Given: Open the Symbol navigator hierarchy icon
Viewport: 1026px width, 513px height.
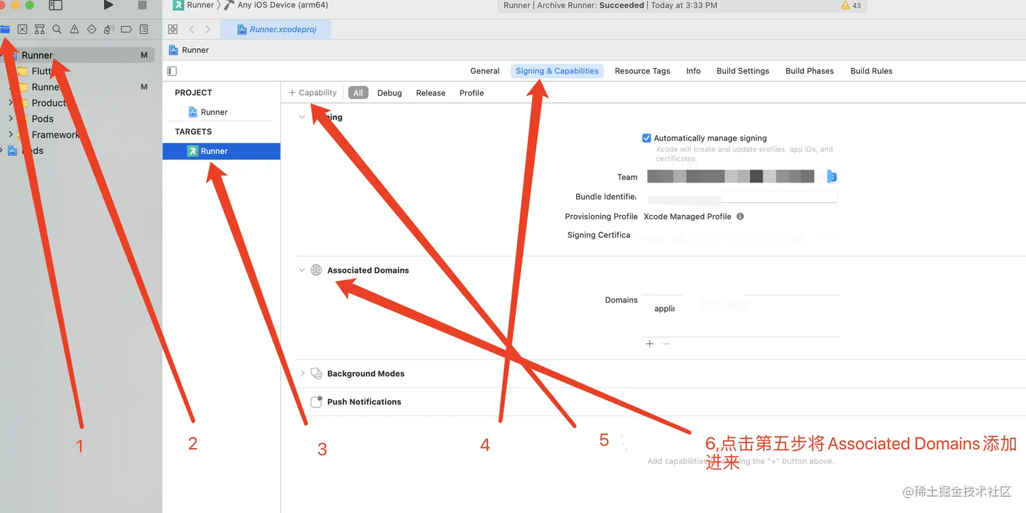Looking at the screenshot, I should (39, 29).
